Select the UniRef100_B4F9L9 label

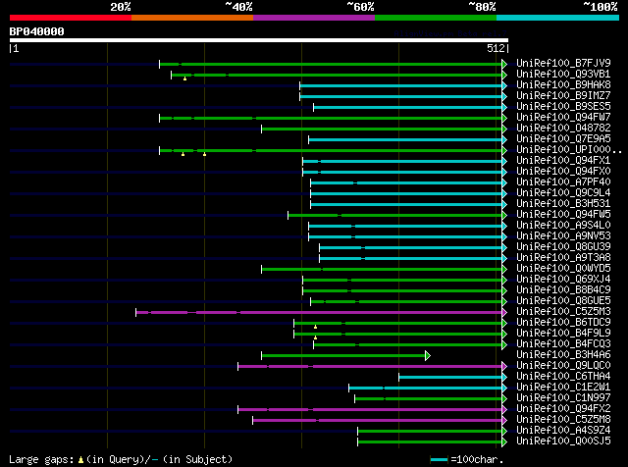pyautogui.click(x=563, y=334)
